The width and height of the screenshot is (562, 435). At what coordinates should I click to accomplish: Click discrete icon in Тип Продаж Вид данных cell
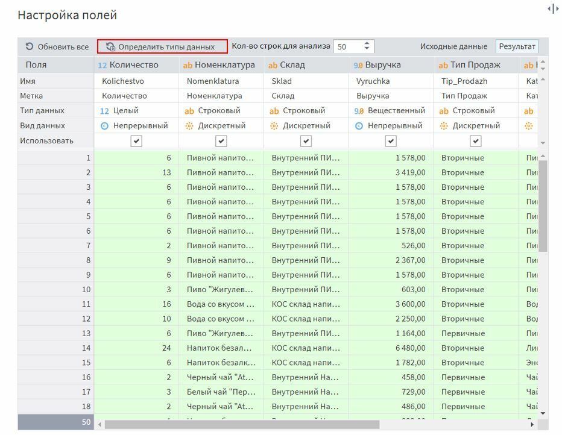point(444,126)
